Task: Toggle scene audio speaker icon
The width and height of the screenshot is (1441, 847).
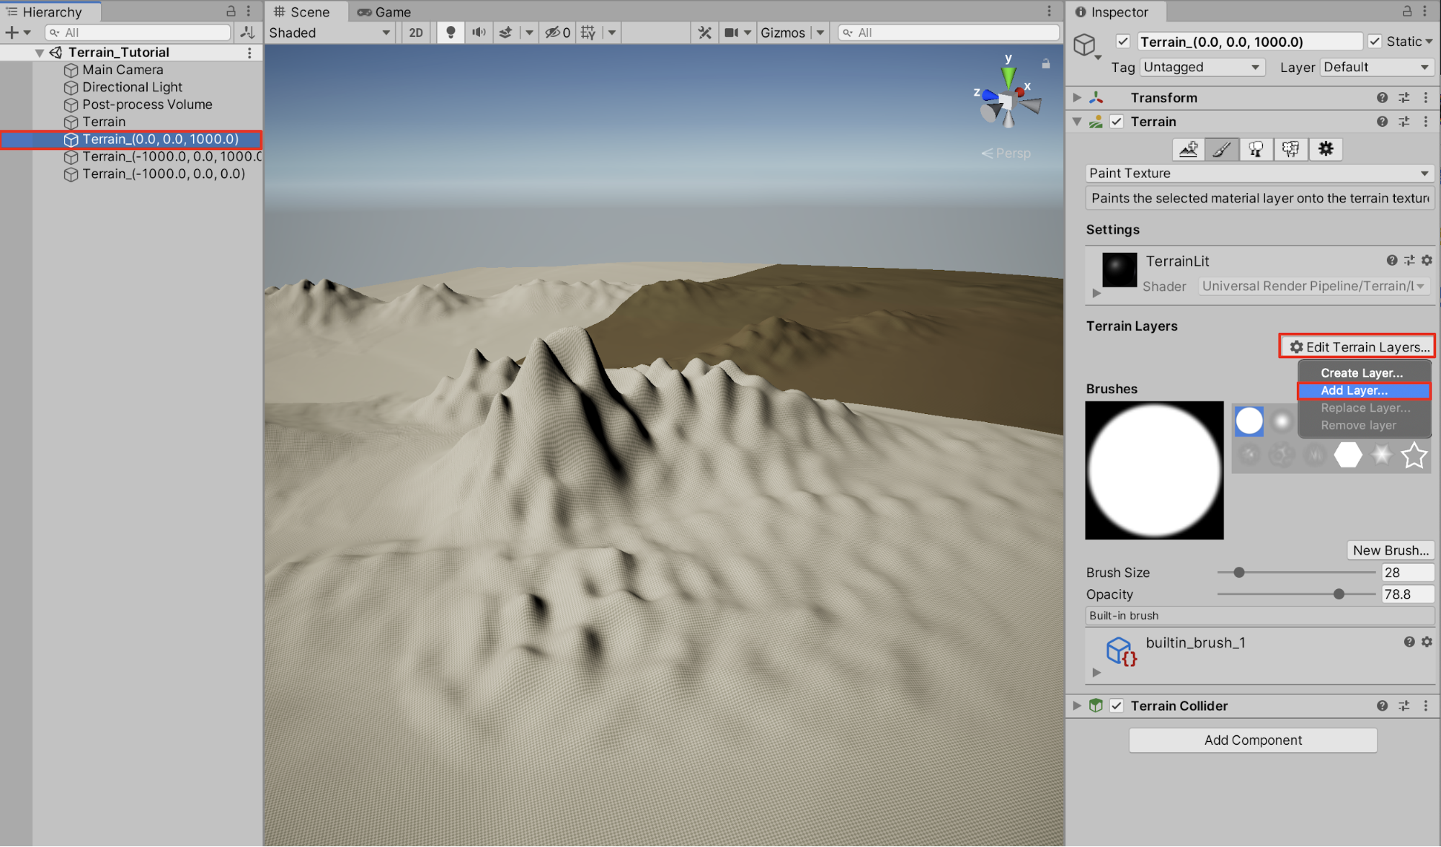Action: pos(479,32)
